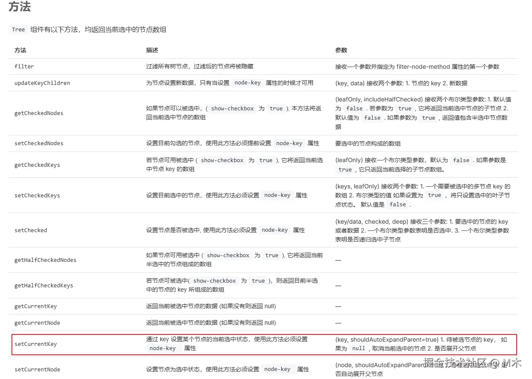Select the setCheckedKeys method name
532x379 pixels.
click(x=37, y=196)
